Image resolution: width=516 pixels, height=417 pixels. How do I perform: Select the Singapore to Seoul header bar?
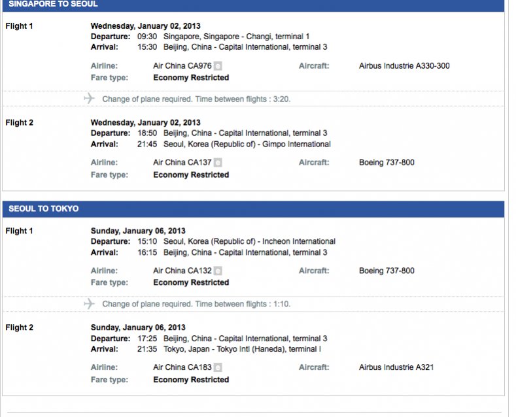(253, 5)
